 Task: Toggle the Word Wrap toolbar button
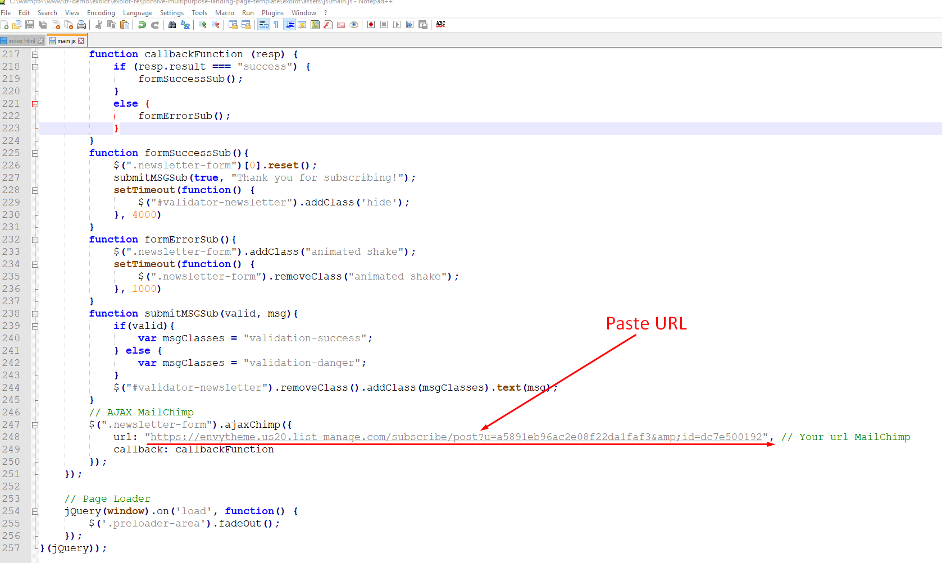tap(263, 25)
